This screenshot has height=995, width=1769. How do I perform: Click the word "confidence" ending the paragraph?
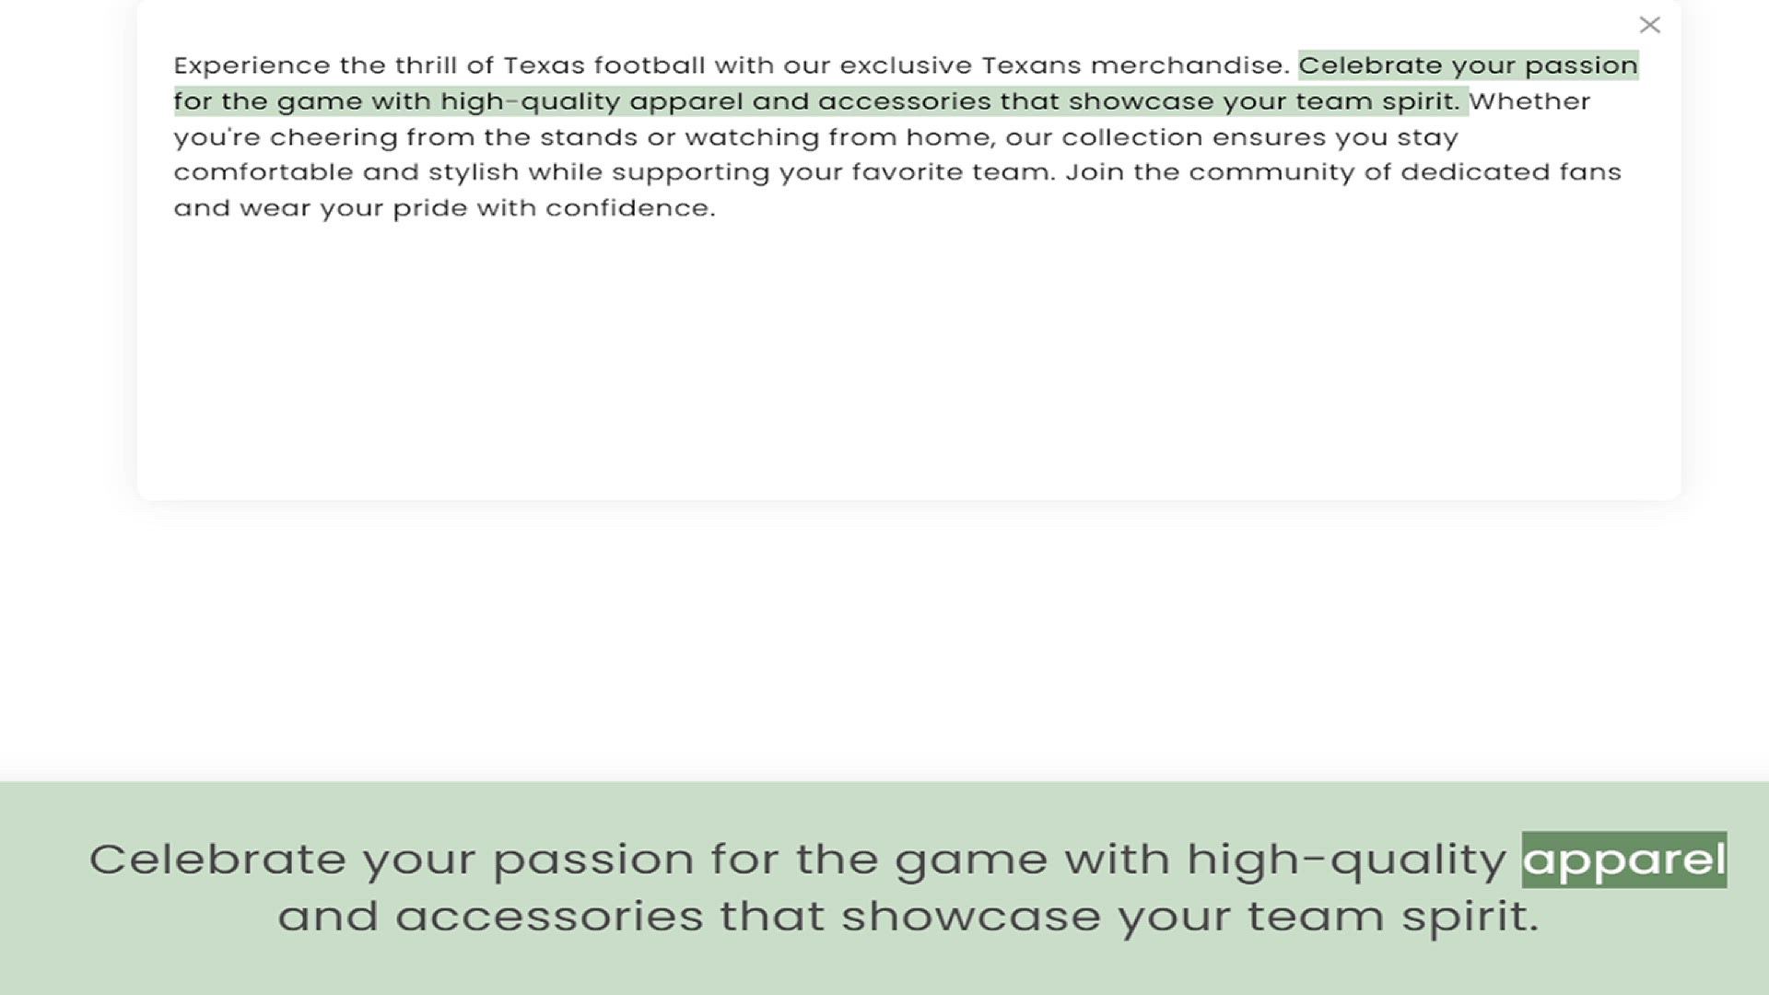pos(629,208)
